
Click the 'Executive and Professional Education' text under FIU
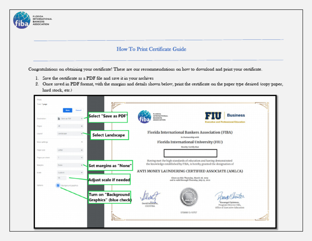[225, 122]
